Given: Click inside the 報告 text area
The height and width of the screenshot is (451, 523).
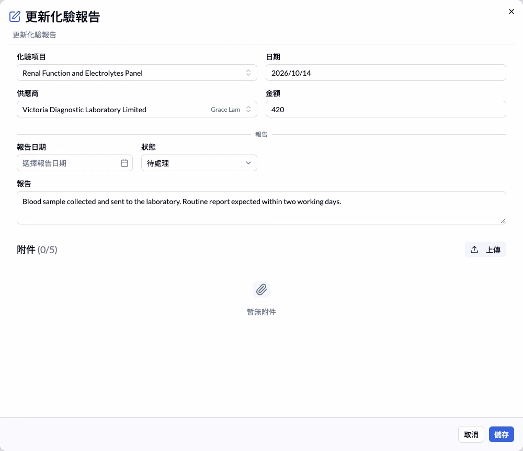Looking at the screenshot, I should pos(261,208).
